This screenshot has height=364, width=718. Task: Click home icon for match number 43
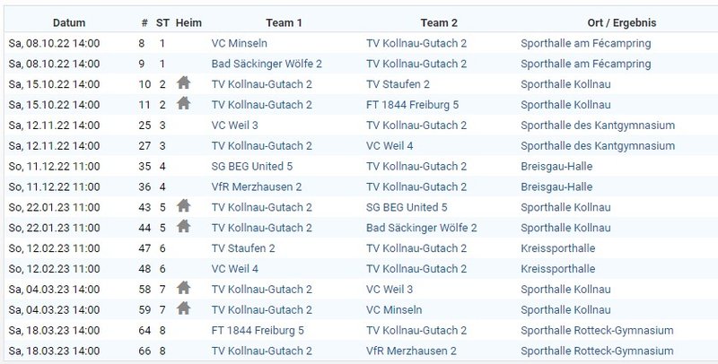tap(184, 206)
